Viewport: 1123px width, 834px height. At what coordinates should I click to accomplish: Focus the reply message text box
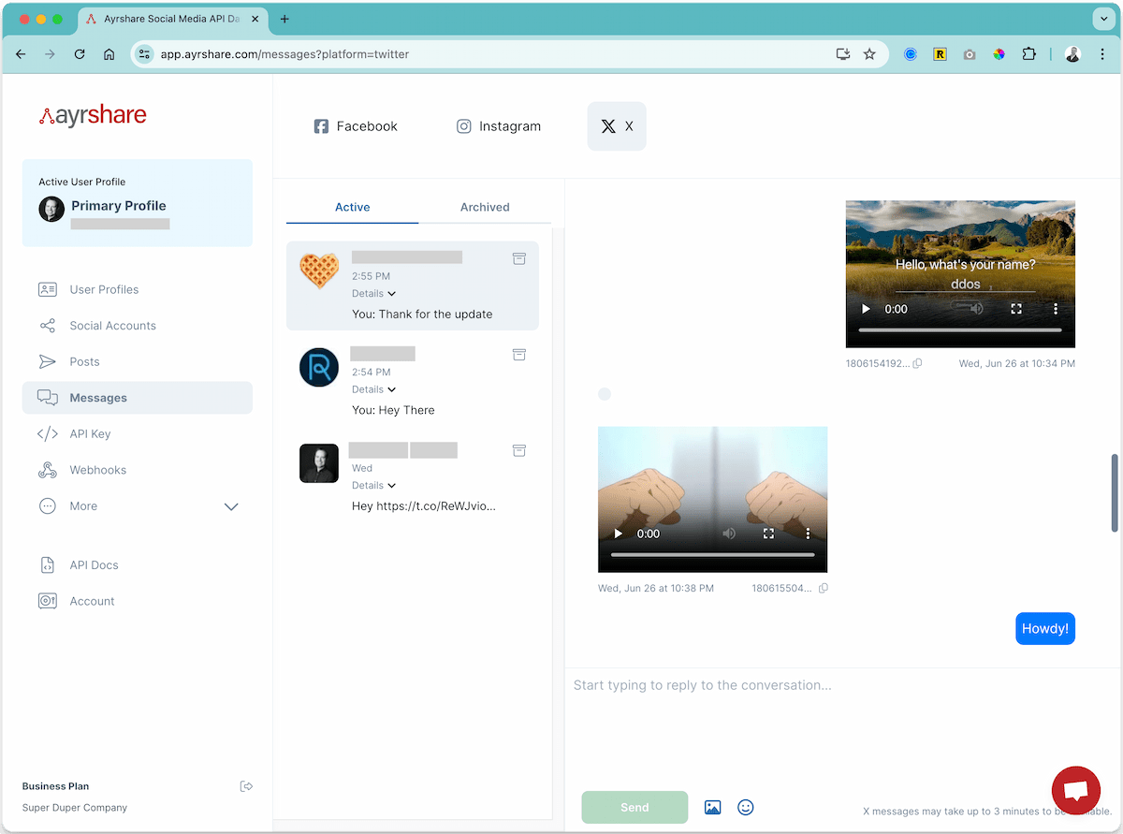[842, 725]
